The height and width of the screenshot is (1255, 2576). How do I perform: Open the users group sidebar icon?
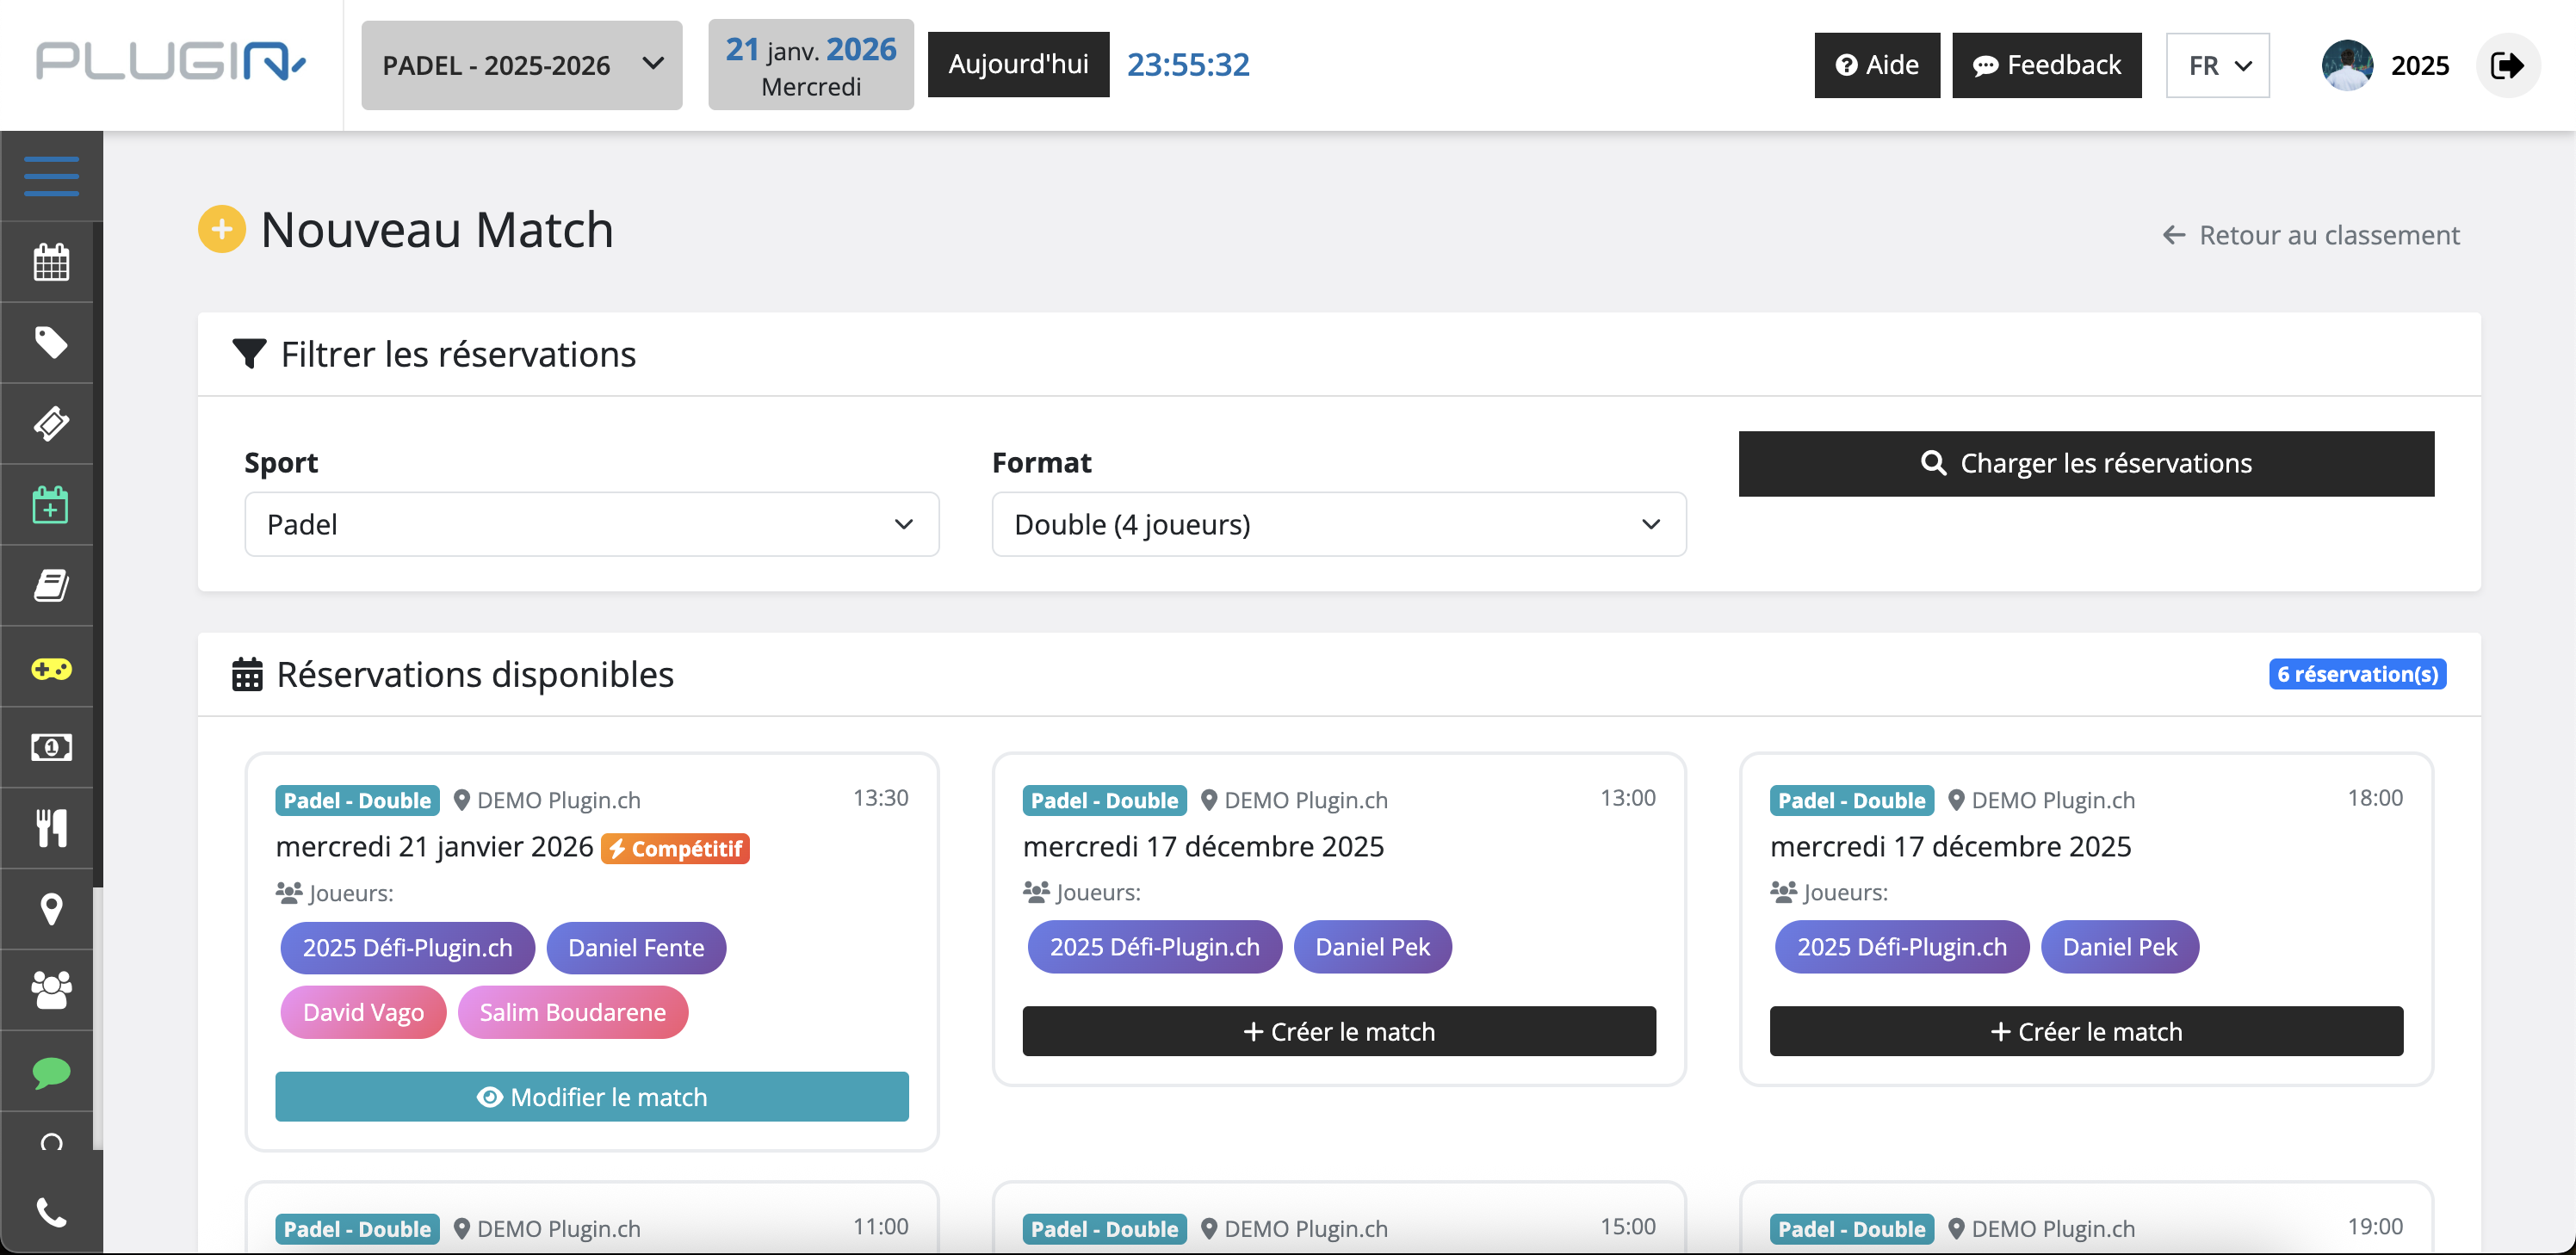tap(51, 989)
